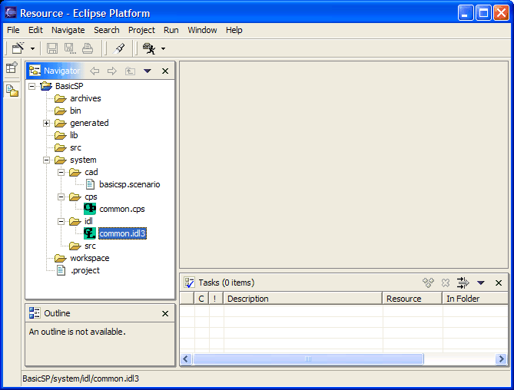Click the New wizard toolbar icon
Screen dimensions: 514x390
[16, 48]
